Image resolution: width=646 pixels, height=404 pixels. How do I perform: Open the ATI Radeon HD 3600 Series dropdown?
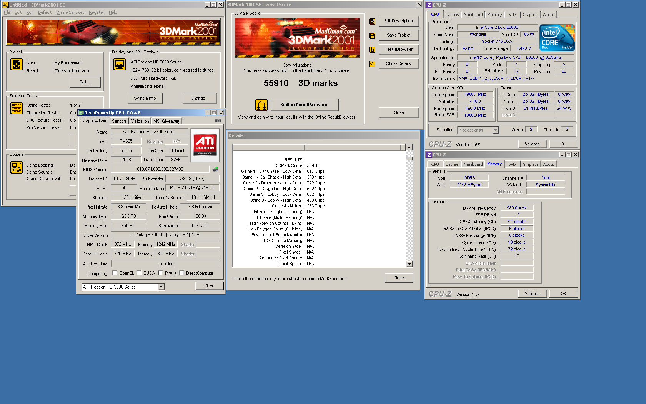tap(161, 287)
